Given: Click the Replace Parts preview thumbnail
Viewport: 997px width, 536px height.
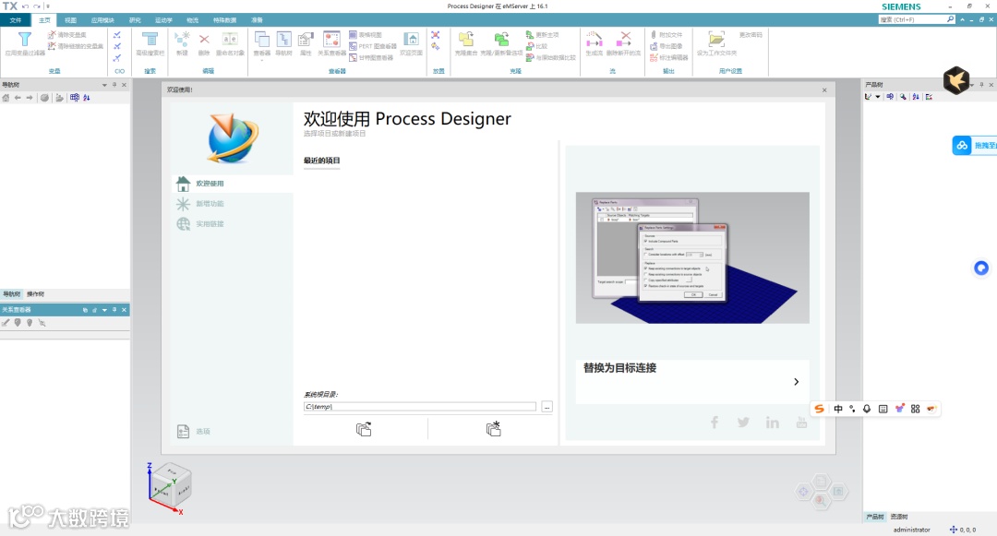Looking at the screenshot, I should coord(692,257).
